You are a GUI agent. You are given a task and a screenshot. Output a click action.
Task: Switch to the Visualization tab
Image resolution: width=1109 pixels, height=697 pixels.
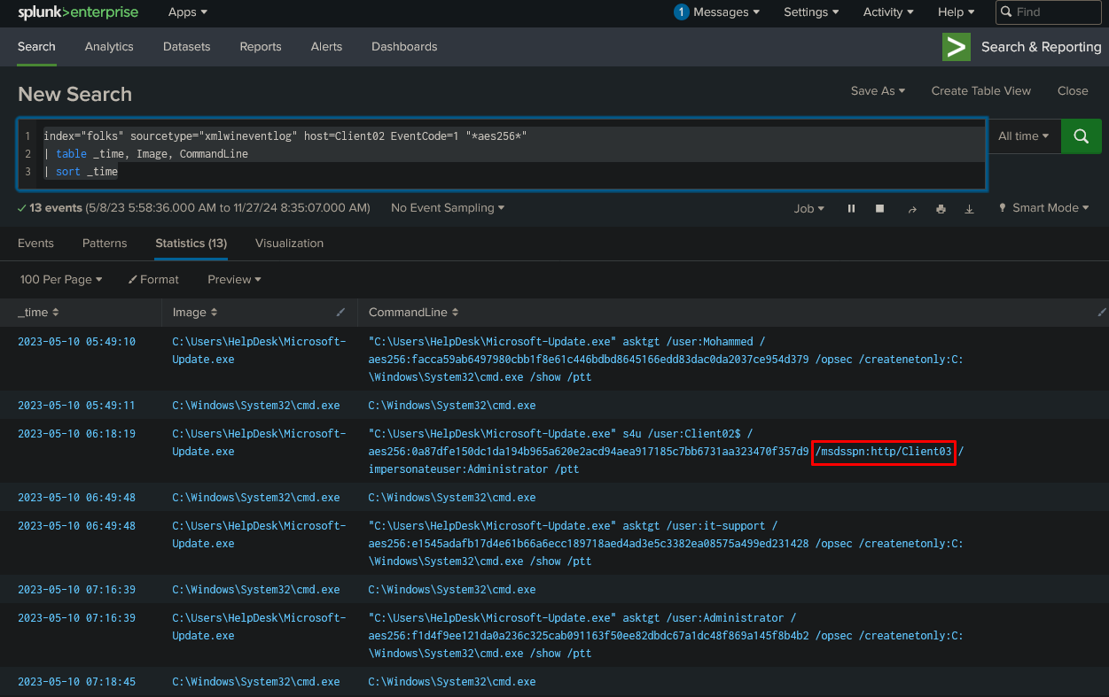[289, 244]
